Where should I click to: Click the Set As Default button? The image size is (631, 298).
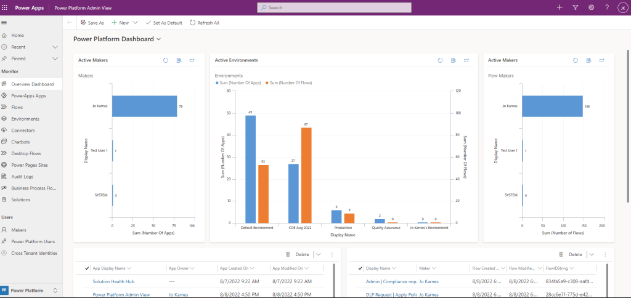coord(164,23)
